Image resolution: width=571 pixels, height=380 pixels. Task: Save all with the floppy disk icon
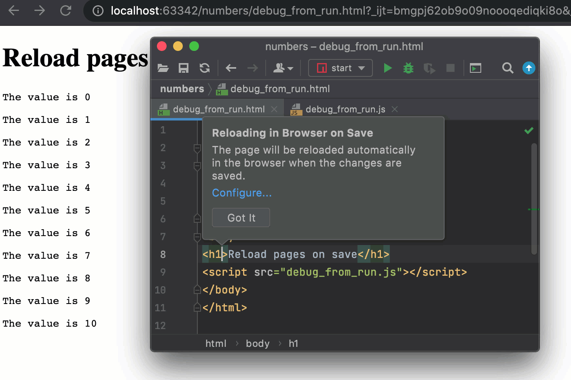point(183,68)
